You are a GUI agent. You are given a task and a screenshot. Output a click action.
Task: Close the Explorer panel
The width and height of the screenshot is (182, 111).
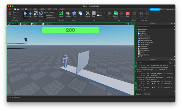click(x=174, y=24)
